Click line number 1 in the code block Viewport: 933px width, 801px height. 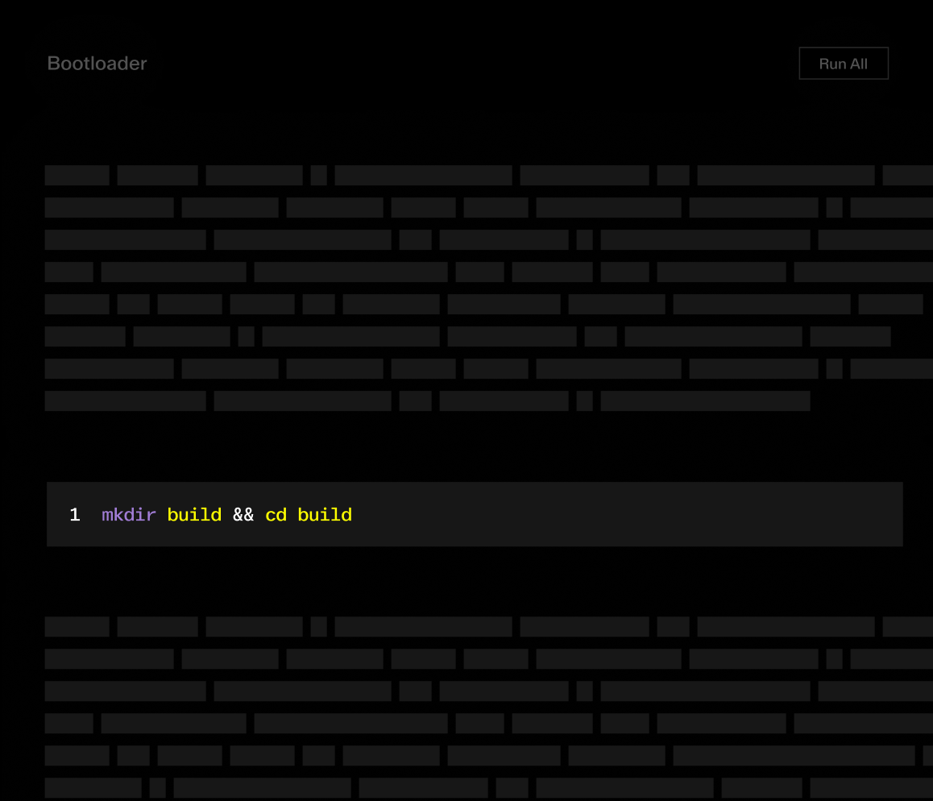[x=75, y=515]
